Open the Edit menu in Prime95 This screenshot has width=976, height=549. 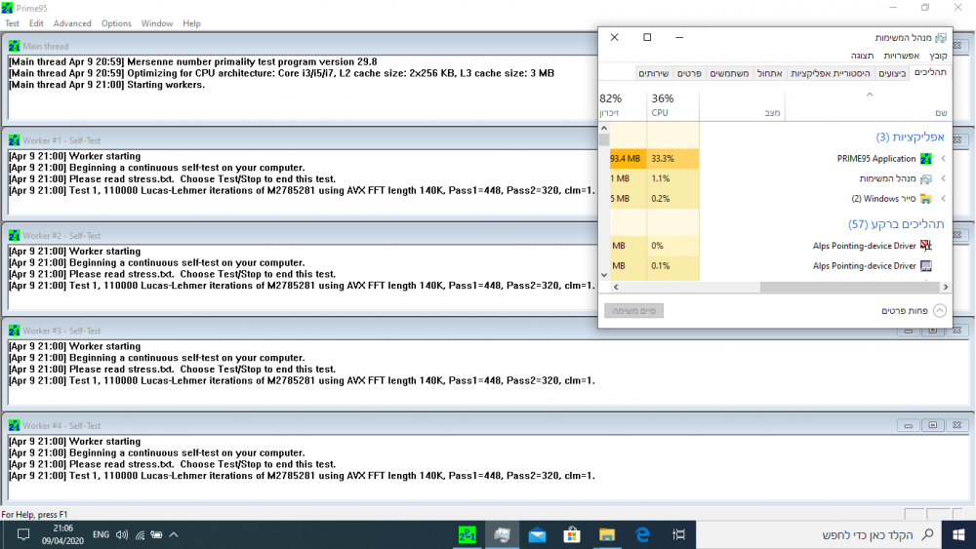(x=36, y=23)
